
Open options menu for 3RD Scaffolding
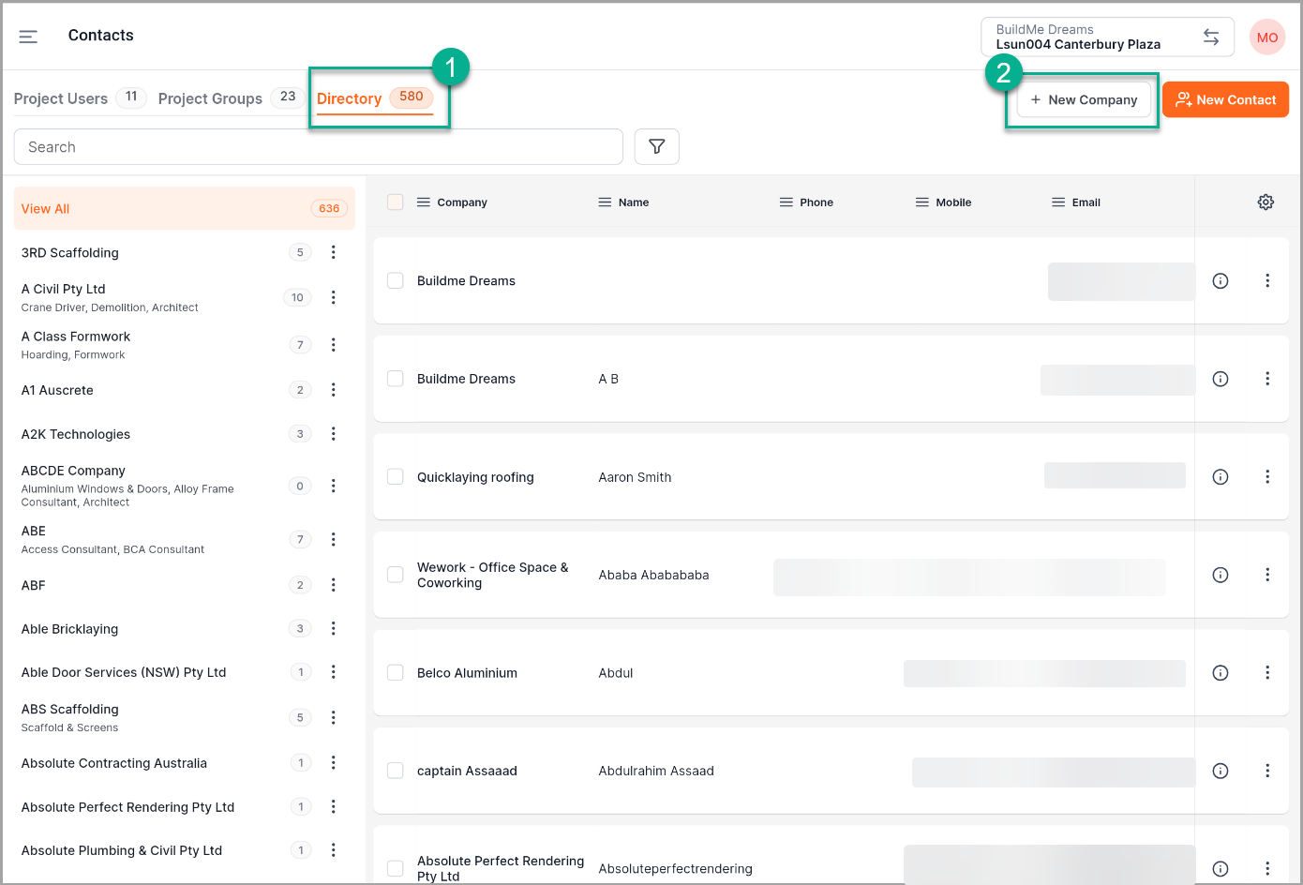(333, 252)
